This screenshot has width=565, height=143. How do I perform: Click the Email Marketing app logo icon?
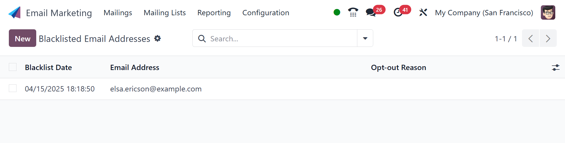coord(15,13)
